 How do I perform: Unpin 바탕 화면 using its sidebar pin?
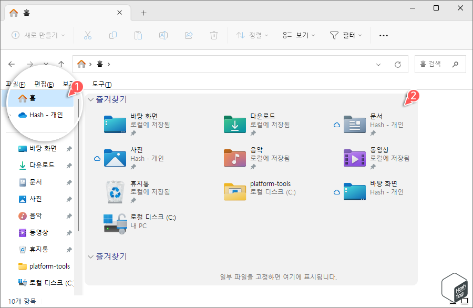click(69, 149)
